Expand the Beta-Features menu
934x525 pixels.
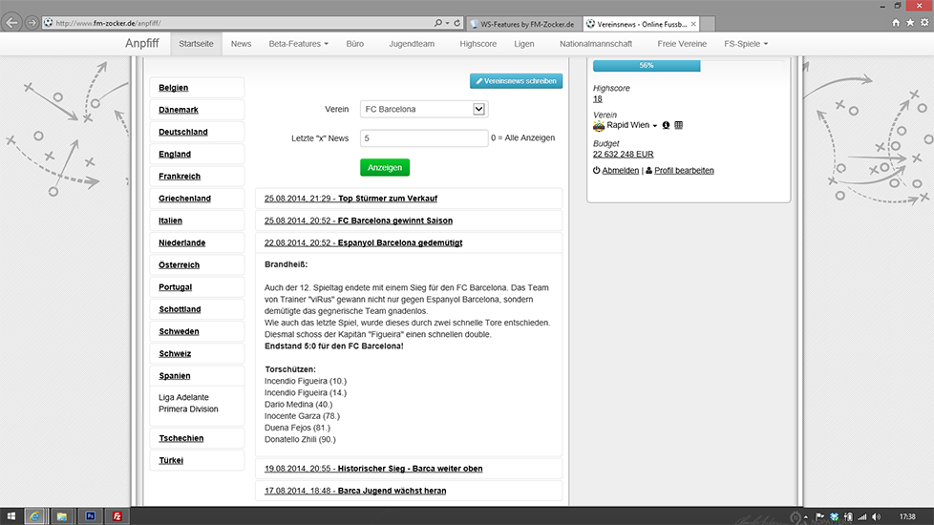tap(298, 44)
